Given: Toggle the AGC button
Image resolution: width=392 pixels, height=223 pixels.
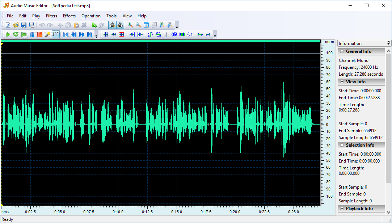Looking at the screenshot, I should pos(56,34).
